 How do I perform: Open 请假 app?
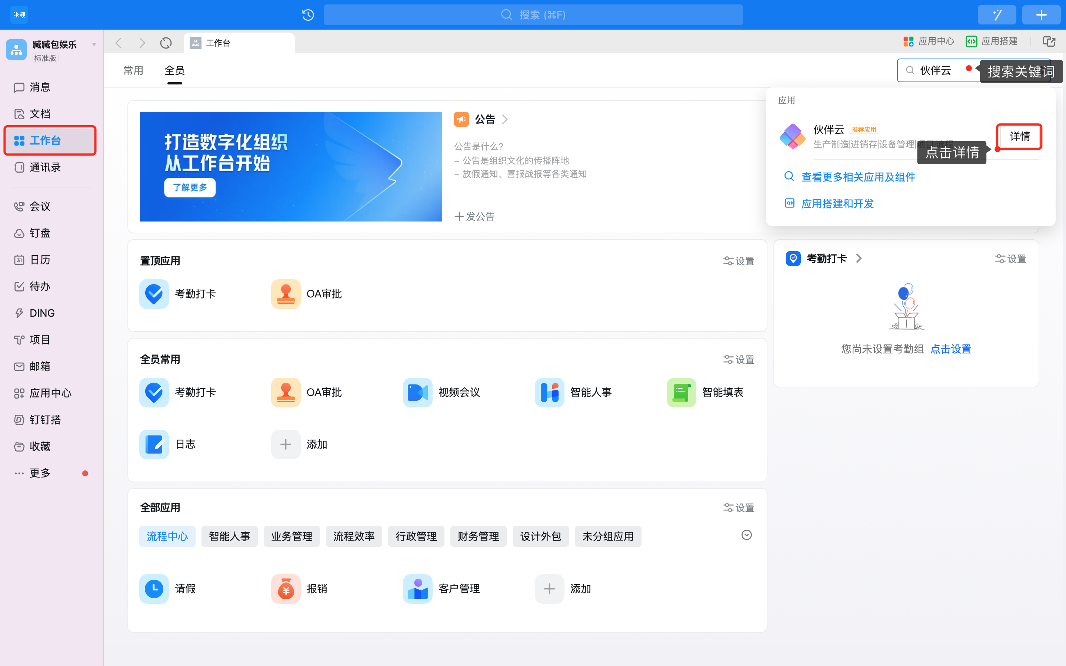tap(168, 589)
